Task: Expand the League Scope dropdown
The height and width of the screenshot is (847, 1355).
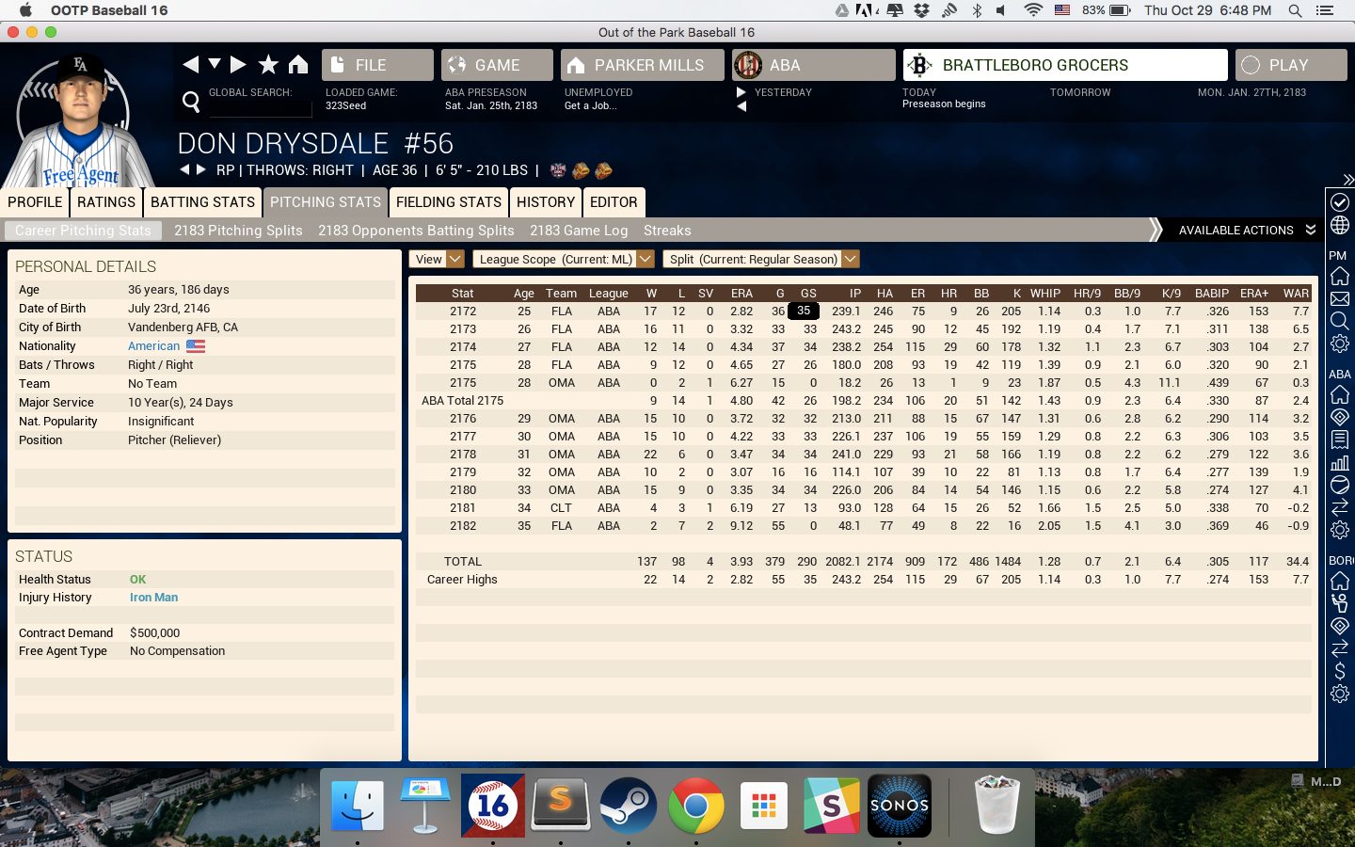Action: [563, 259]
